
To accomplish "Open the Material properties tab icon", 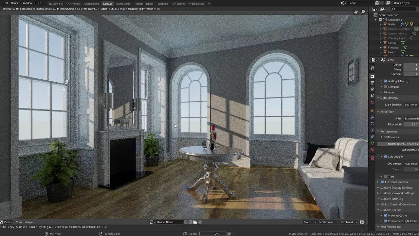I will [372, 150].
